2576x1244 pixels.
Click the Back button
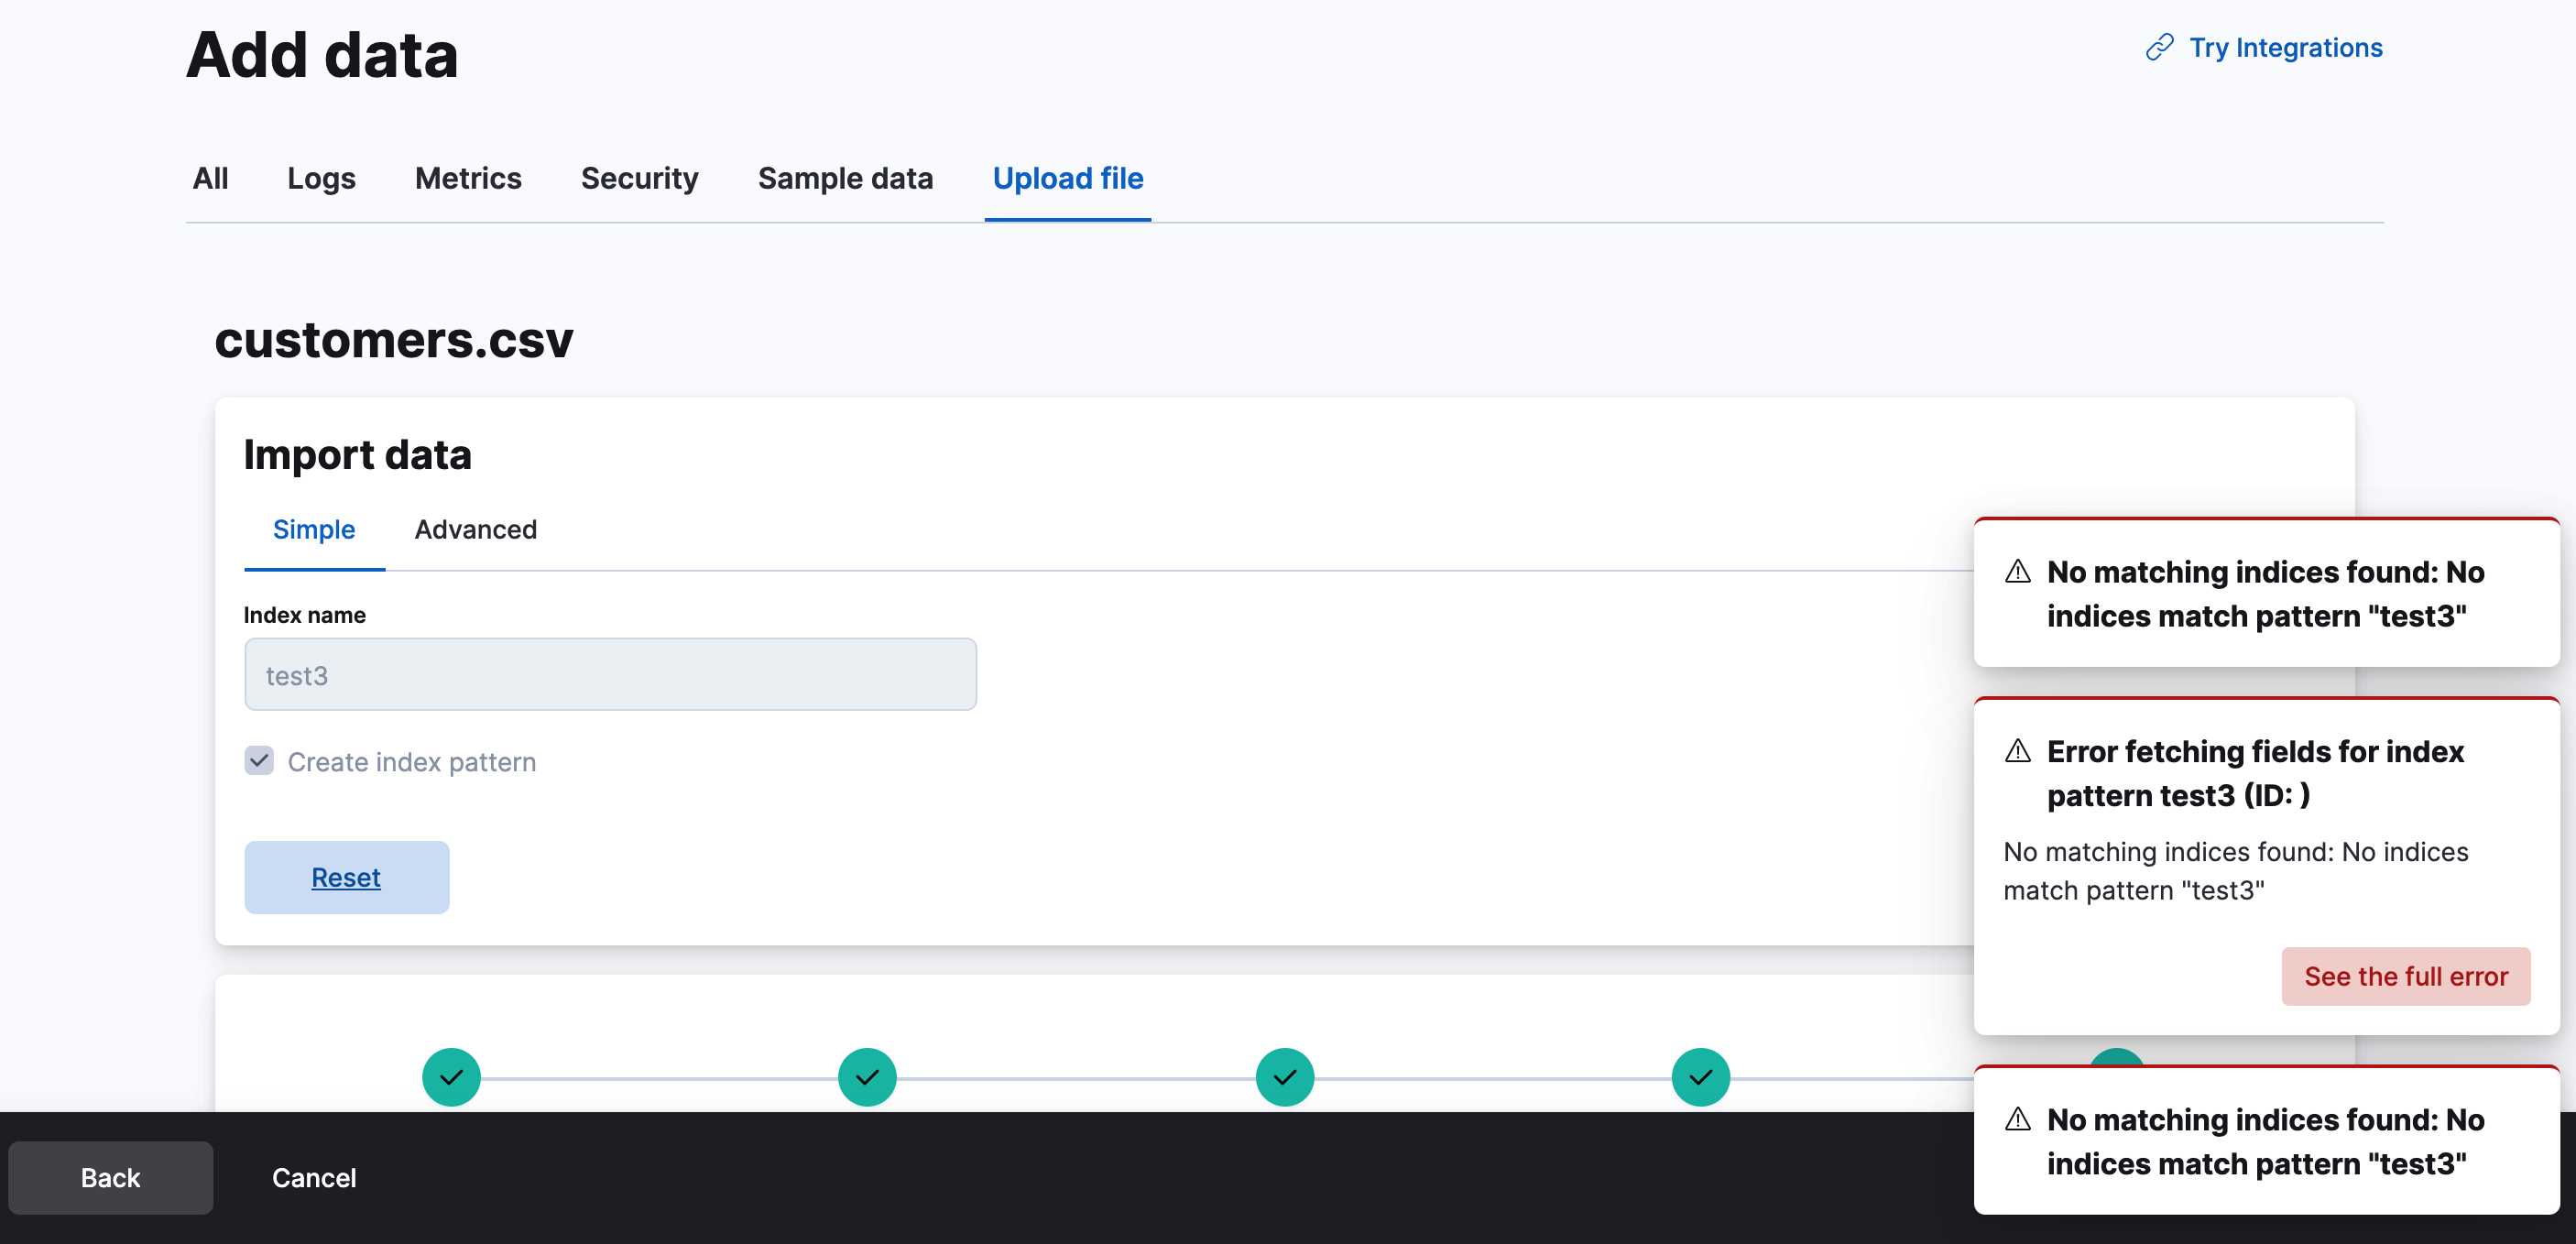coord(110,1177)
